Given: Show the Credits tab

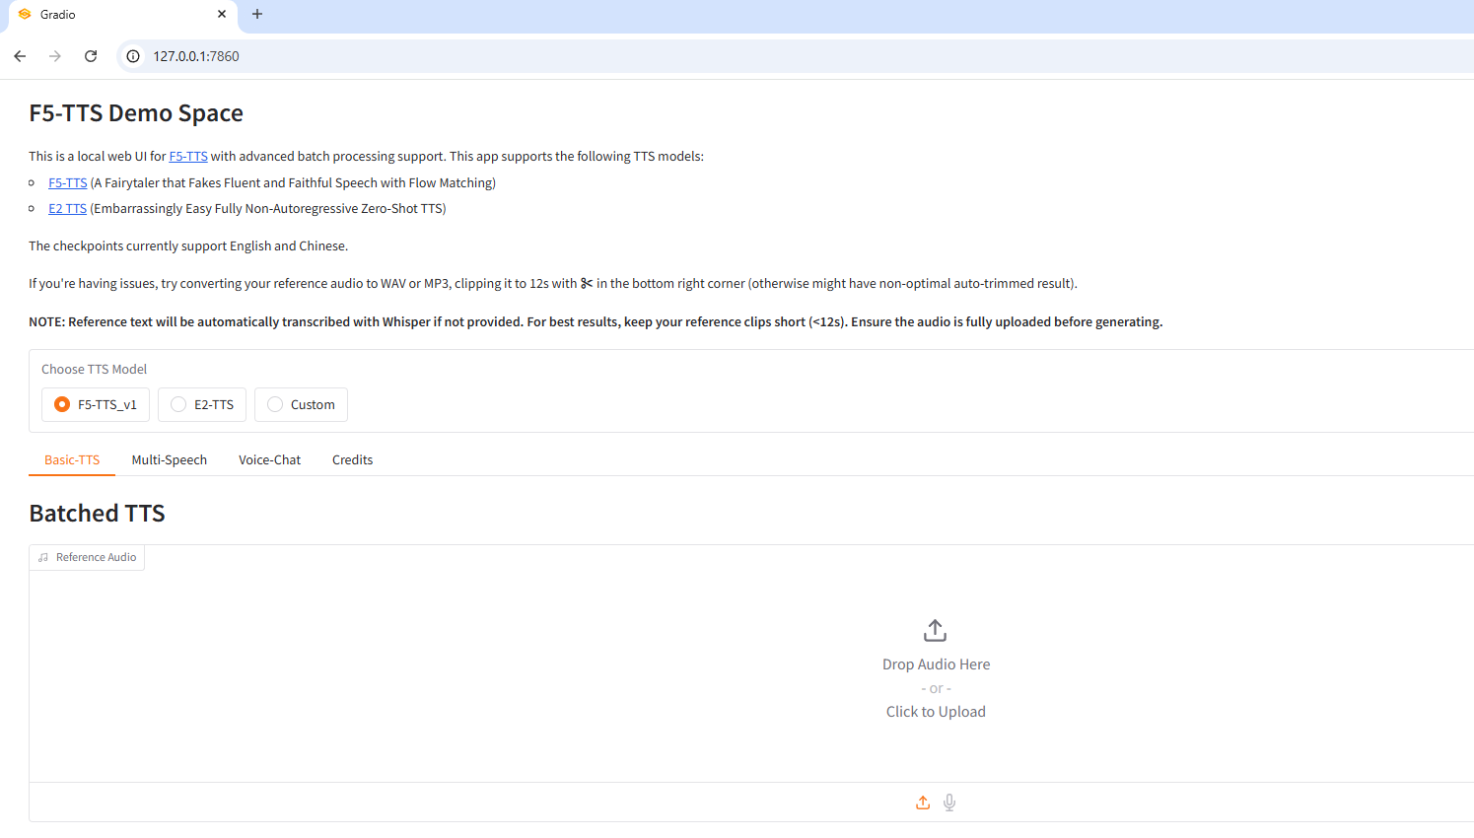Looking at the screenshot, I should click(353, 459).
